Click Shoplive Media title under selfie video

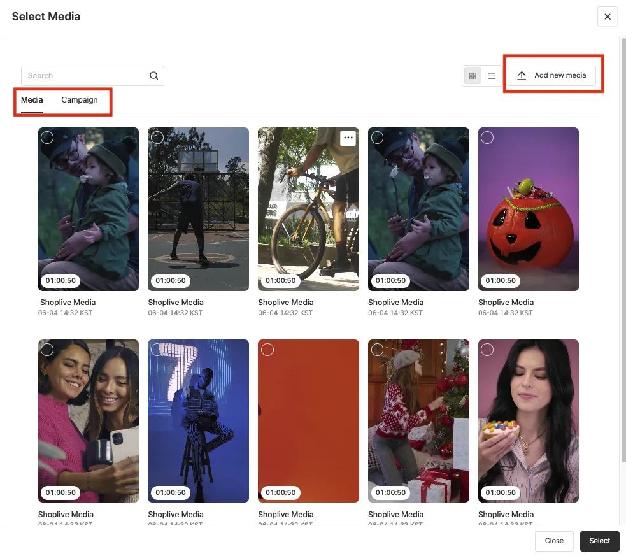(x=66, y=515)
